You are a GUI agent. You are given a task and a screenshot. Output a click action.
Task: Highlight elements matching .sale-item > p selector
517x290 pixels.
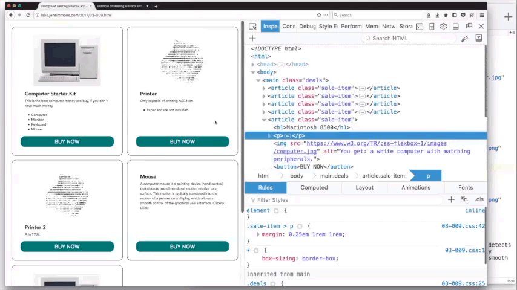click(300, 226)
